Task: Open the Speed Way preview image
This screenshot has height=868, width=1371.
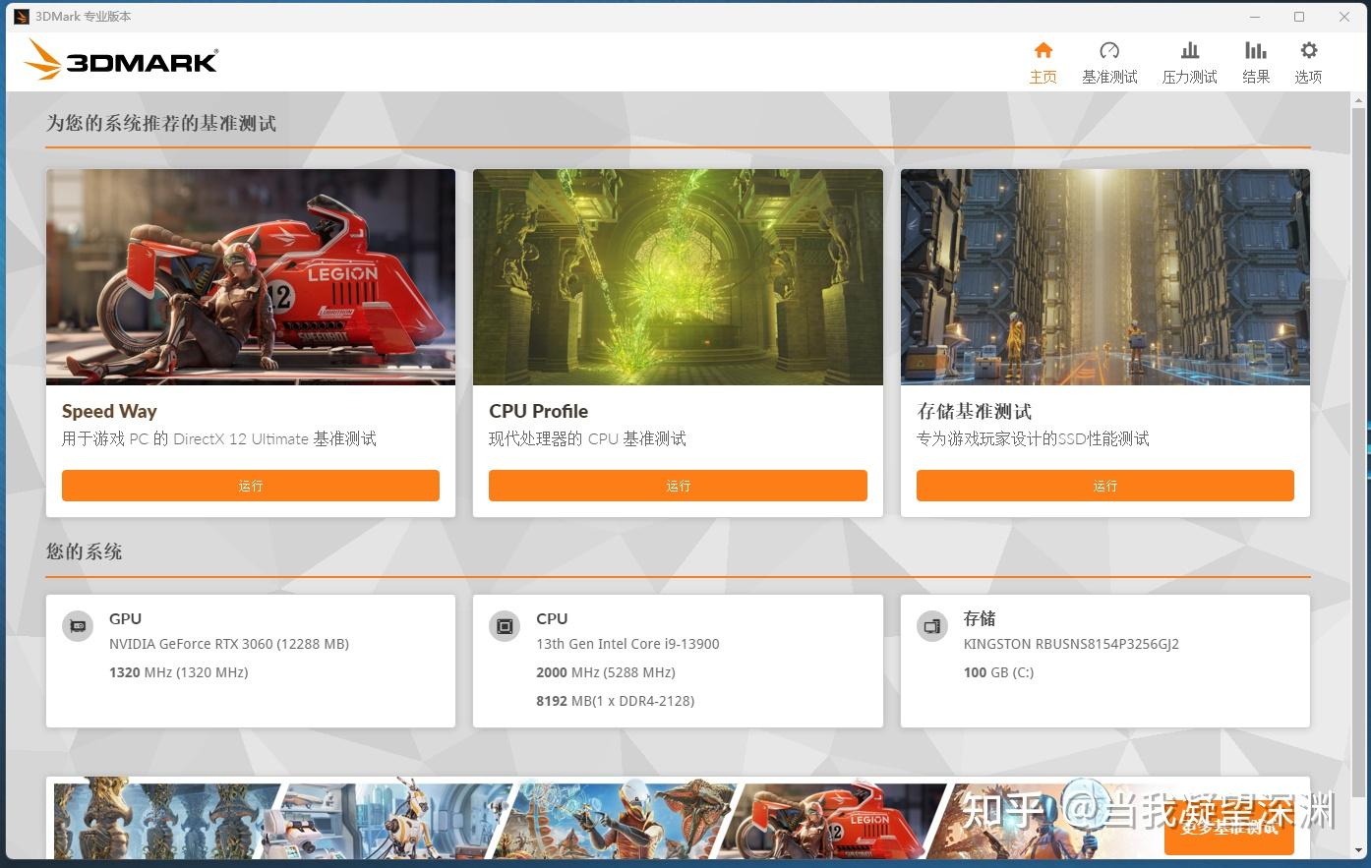Action: pos(250,276)
